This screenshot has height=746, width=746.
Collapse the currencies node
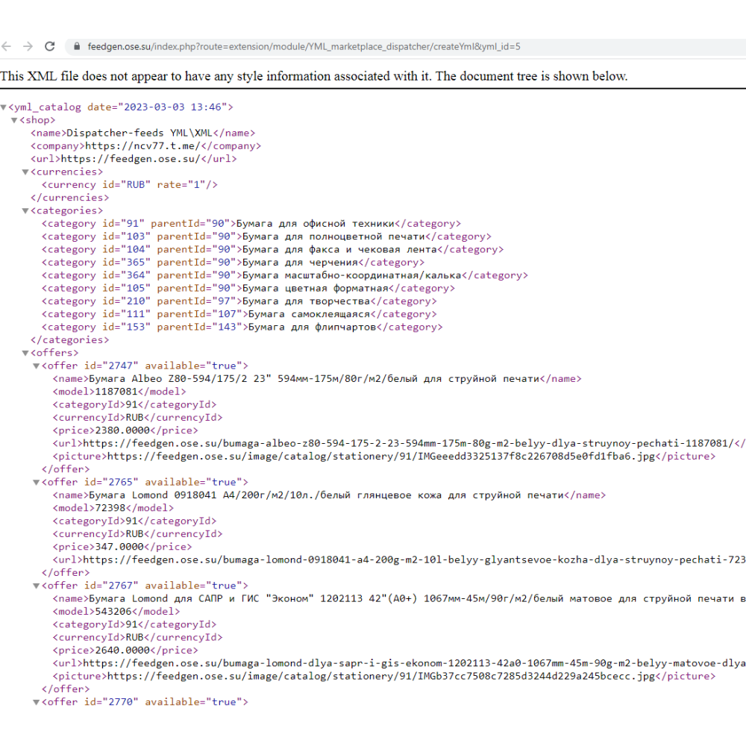pyautogui.click(x=25, y=172)
